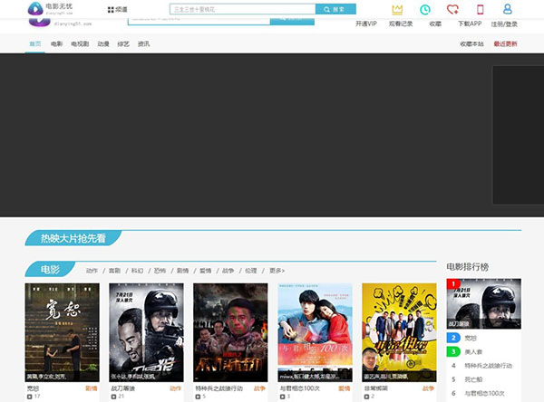The width and height of the screenshot is (544, 402).
Task: Click rank 2 宽恕 in ranking list
Action: (x=471, y=338)
